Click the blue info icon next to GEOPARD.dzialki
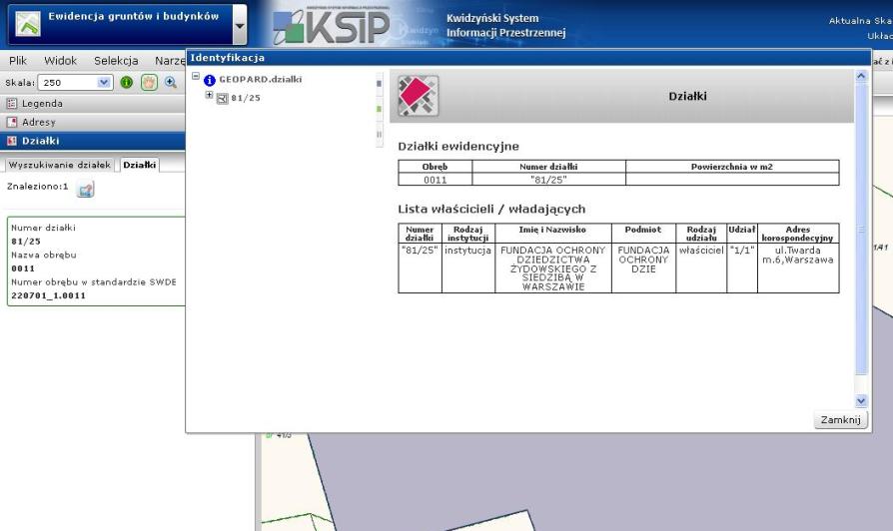The image size is (893, 531). [x=210, y=80]
